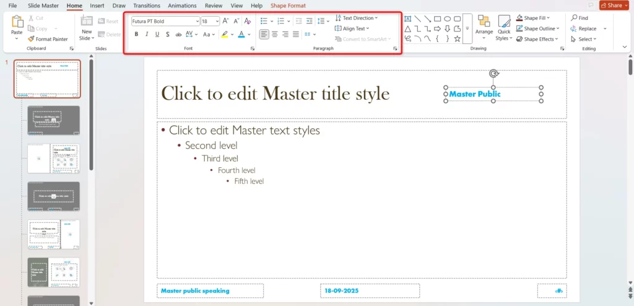Image resolution: width=634 pixels, height=306 pixels.
Task: Apply center text alignment
Action: 275,35
